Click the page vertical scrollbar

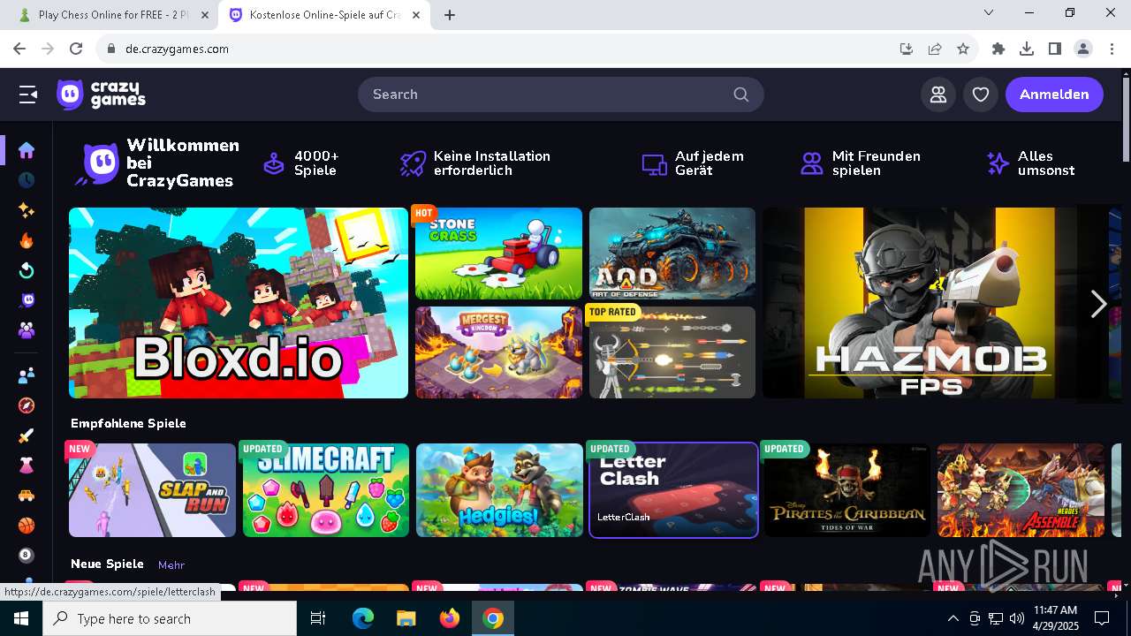pos(1126,119)
